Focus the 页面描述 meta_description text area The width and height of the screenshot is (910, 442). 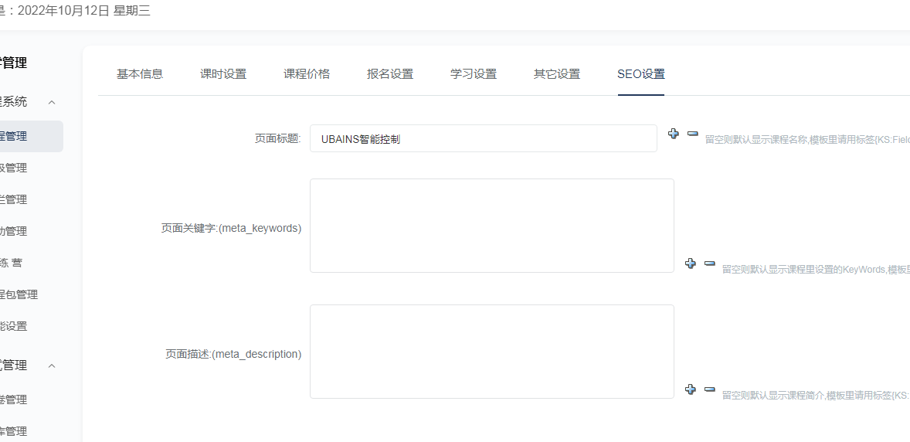pyautogui.click(x=491, y=352)
